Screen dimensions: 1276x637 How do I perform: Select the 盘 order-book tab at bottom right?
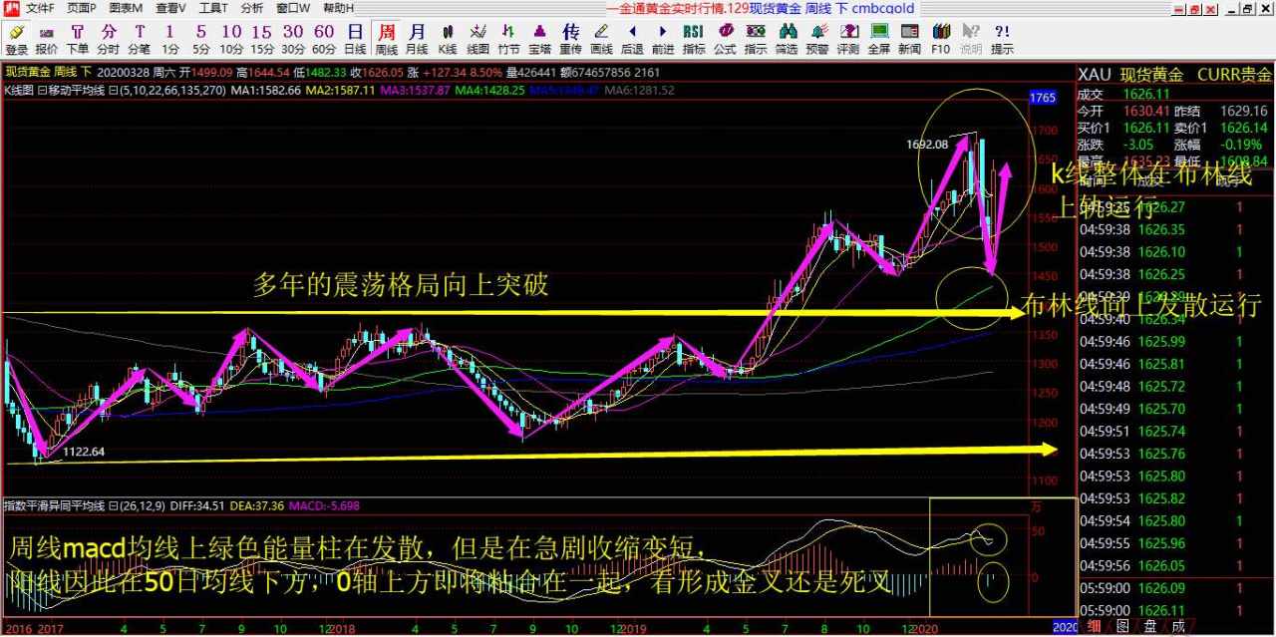1150,626
